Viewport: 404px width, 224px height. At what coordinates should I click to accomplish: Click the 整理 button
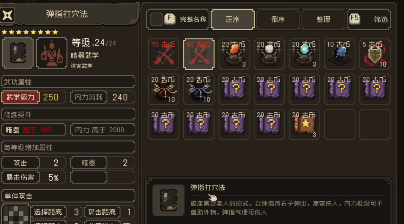pyautogui.click(x=323, y=19)
